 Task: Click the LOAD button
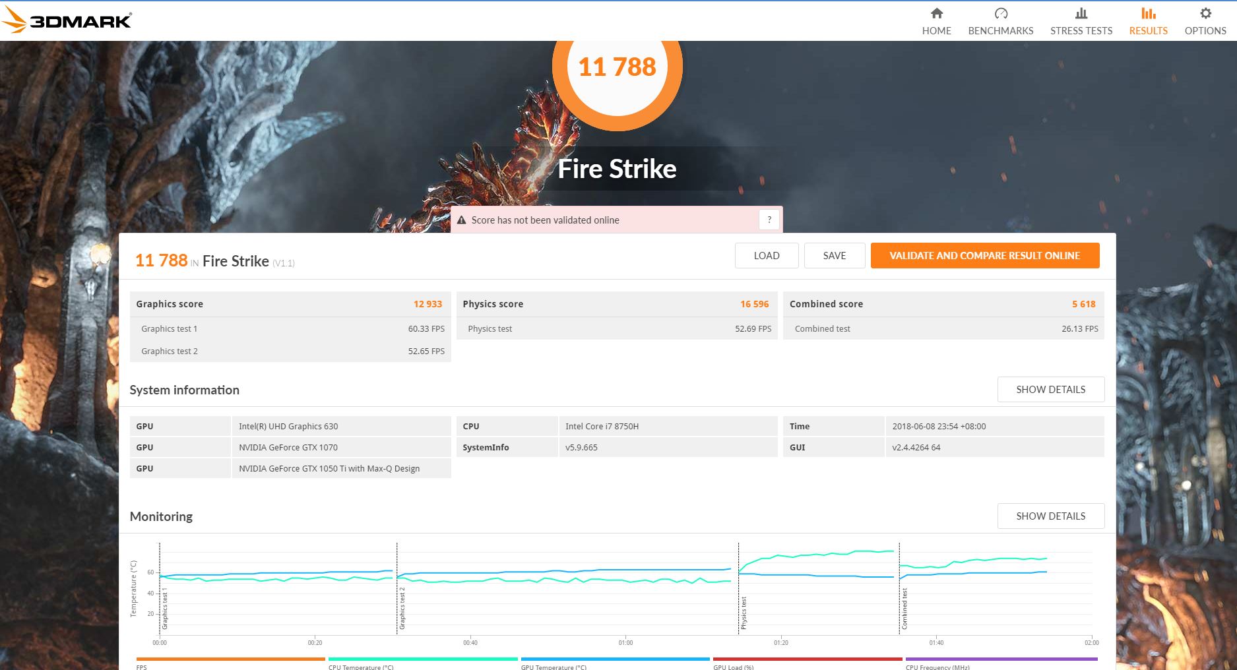(x=767, y=255)
